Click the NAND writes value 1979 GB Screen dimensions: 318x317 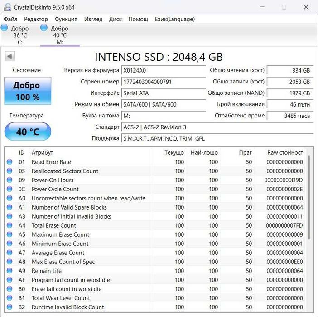click(290, 93)
